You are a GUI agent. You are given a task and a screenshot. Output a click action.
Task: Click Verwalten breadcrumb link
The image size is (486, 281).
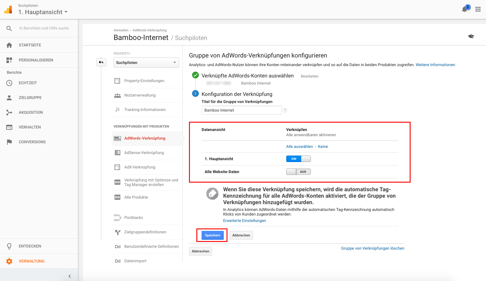click(x=121, y=30)
